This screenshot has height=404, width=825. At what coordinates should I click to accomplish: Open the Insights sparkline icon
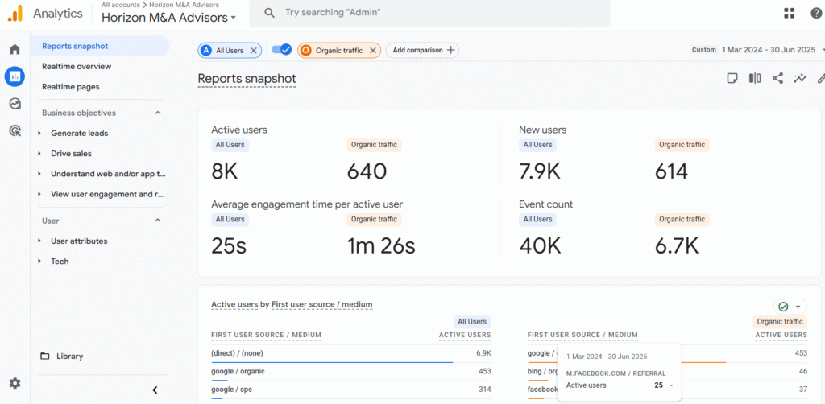click(800, 78)
